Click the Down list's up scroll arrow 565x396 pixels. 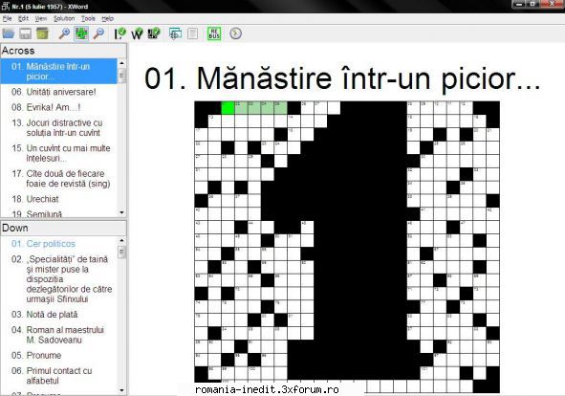(x=121, y=240)
